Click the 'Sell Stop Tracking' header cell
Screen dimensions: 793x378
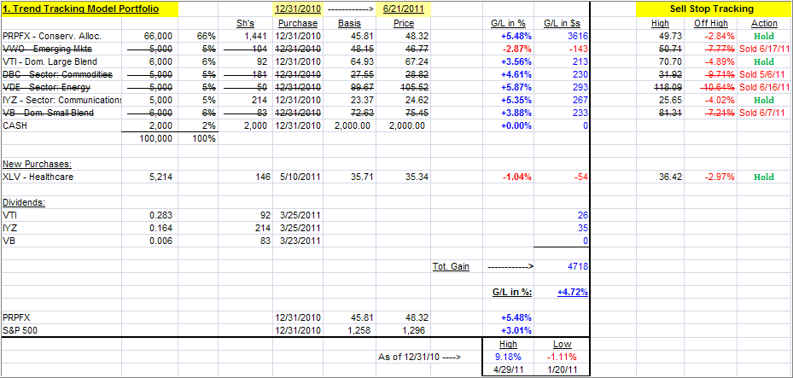click(711, 9)
